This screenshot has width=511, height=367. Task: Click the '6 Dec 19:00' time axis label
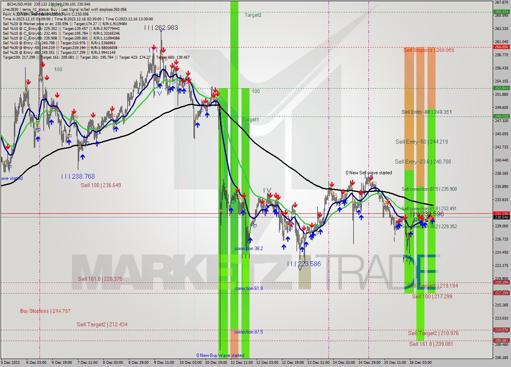point(62,363)
